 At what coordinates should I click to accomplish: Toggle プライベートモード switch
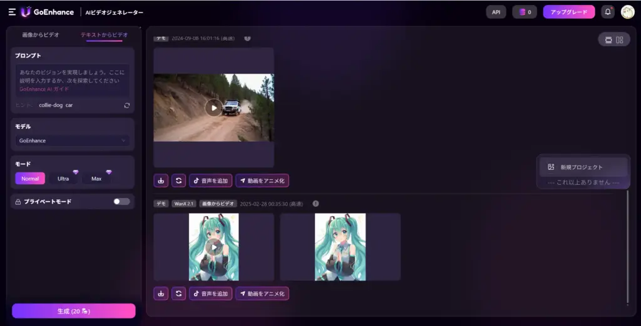pos(121,202)
